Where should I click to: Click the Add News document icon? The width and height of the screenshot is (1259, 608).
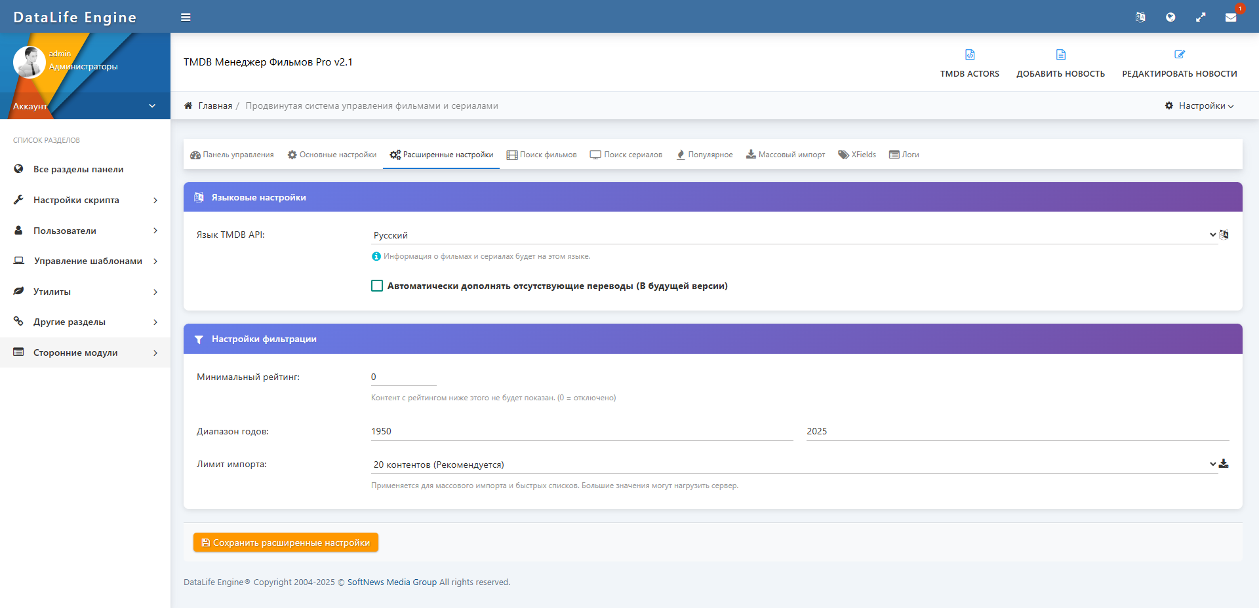[1060, 55]
